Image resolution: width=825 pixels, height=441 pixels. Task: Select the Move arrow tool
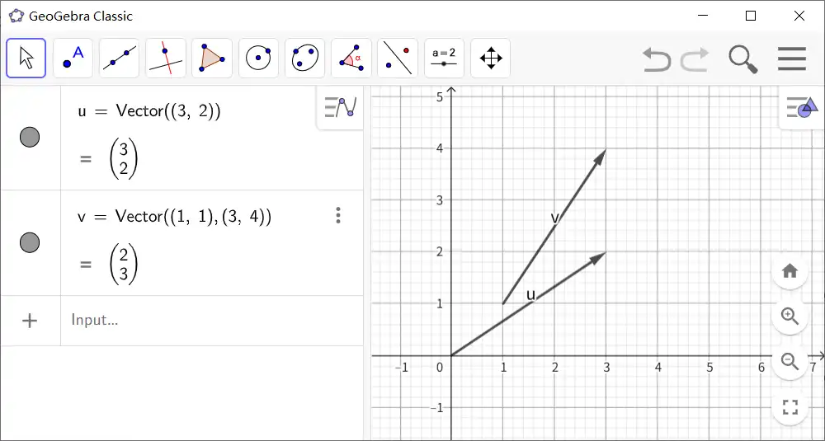pyautogui.click(x=26, y=59)
